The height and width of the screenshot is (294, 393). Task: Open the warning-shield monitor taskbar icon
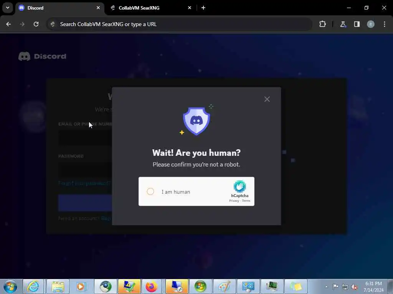pos(129,286)
